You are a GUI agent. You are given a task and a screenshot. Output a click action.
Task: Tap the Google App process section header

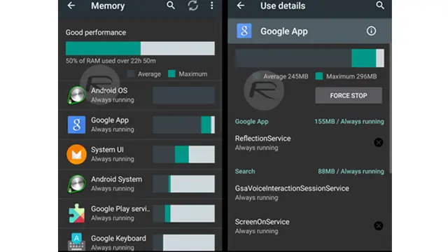252,121
